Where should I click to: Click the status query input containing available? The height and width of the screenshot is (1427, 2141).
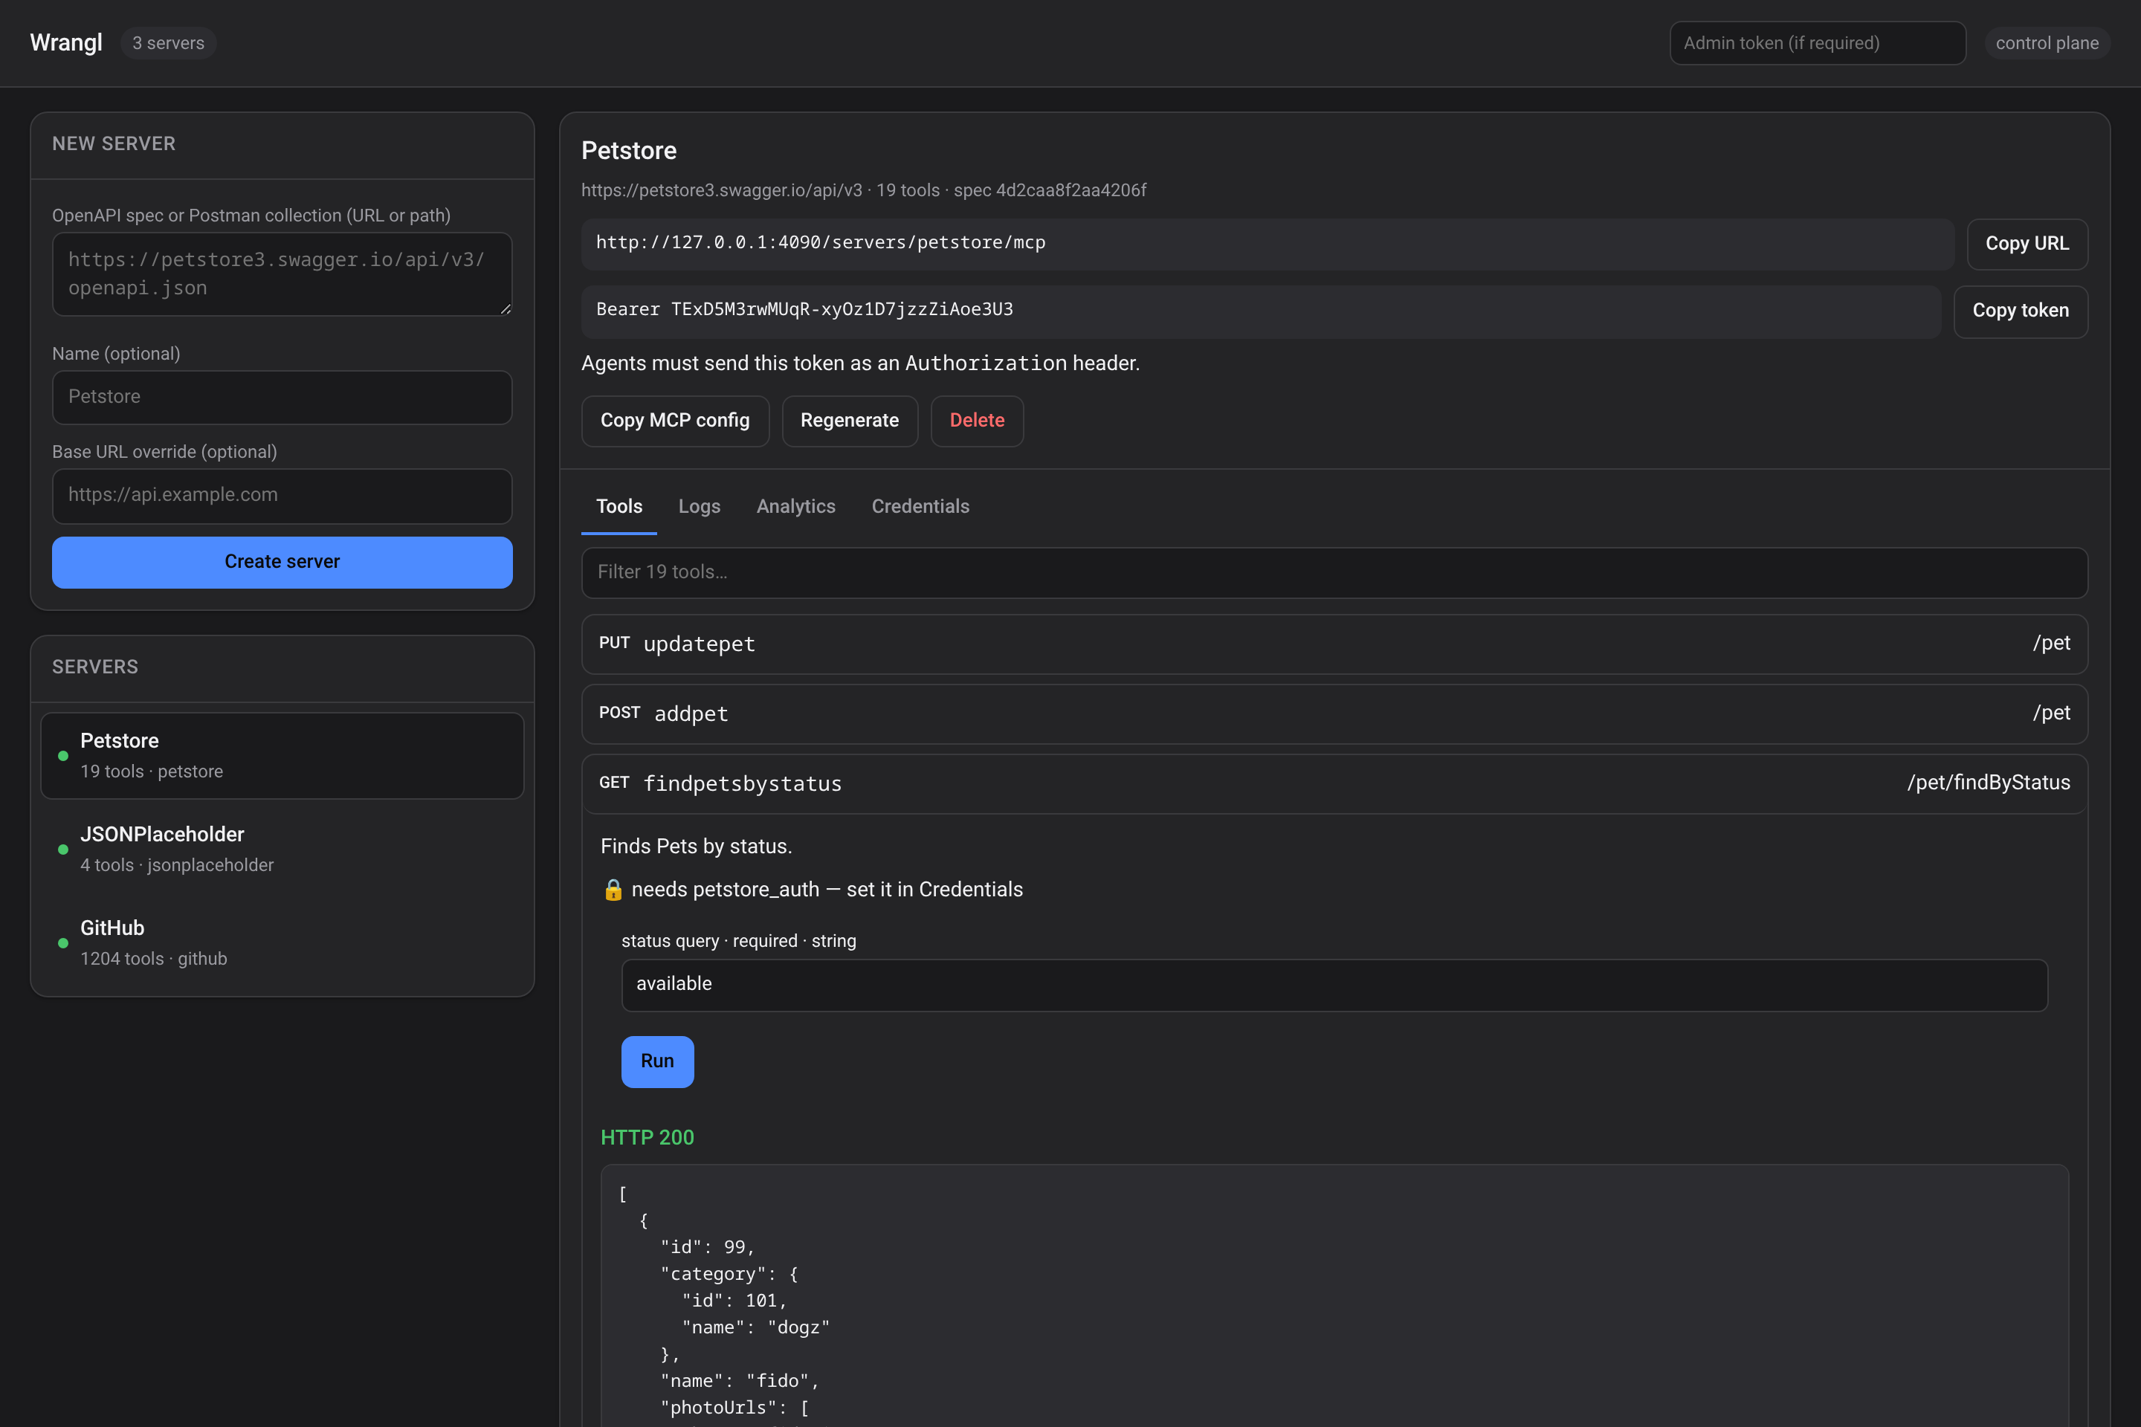tap(1334, 985)
